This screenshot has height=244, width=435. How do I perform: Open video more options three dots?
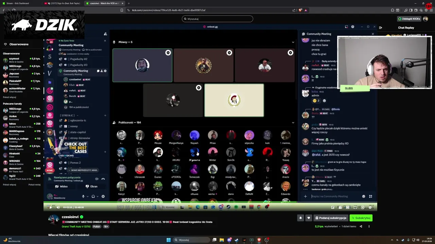click(x=369, y=226)
